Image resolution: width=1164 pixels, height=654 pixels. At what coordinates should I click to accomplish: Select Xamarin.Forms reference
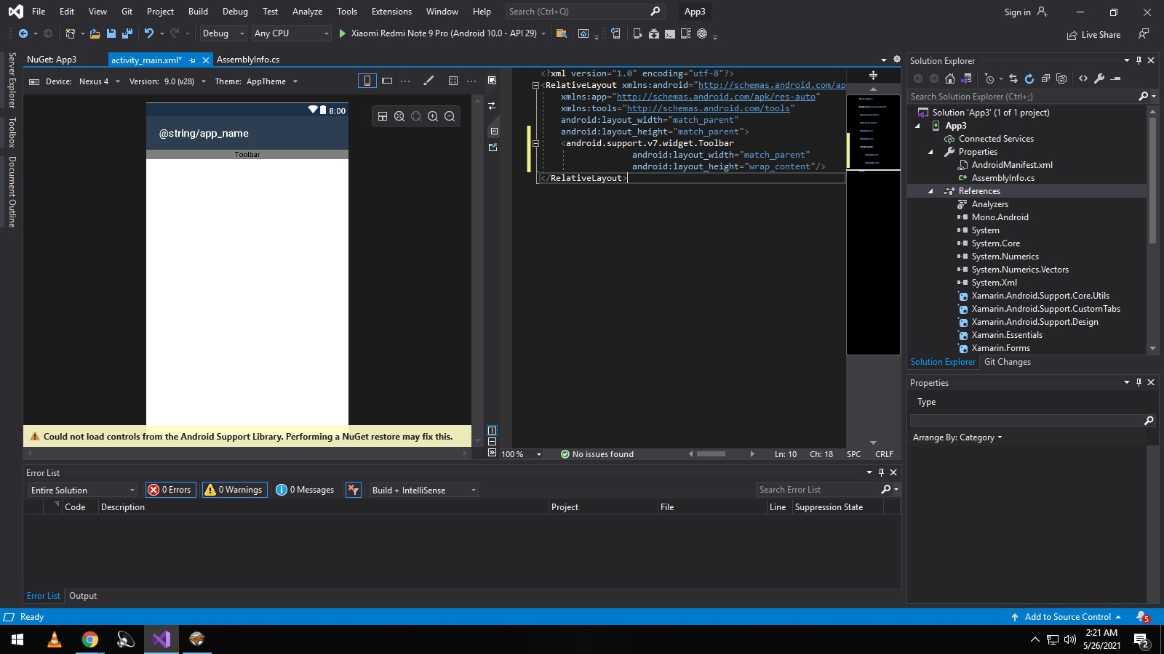[1000, 348]
